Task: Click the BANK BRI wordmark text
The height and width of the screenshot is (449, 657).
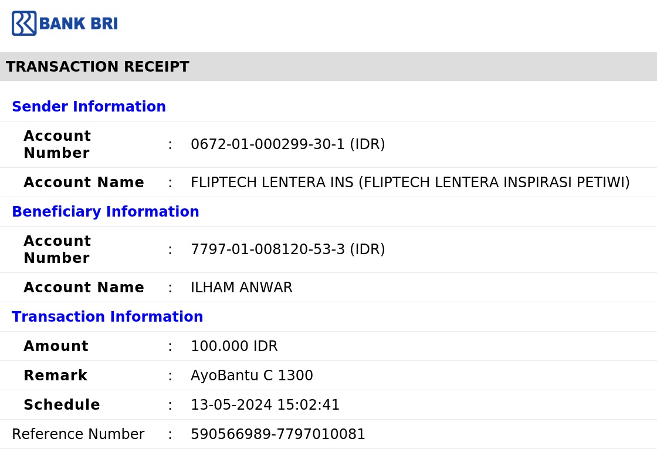Action: click(x=79, y=23)
